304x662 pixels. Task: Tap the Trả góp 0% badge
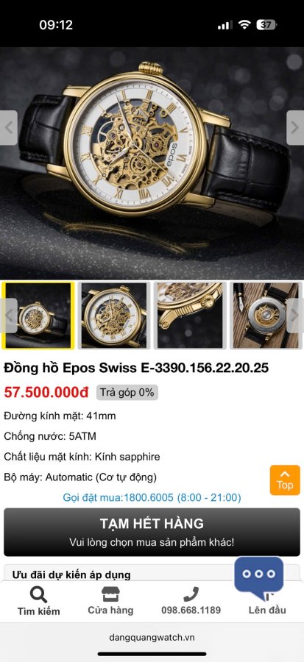pos(127,393)
